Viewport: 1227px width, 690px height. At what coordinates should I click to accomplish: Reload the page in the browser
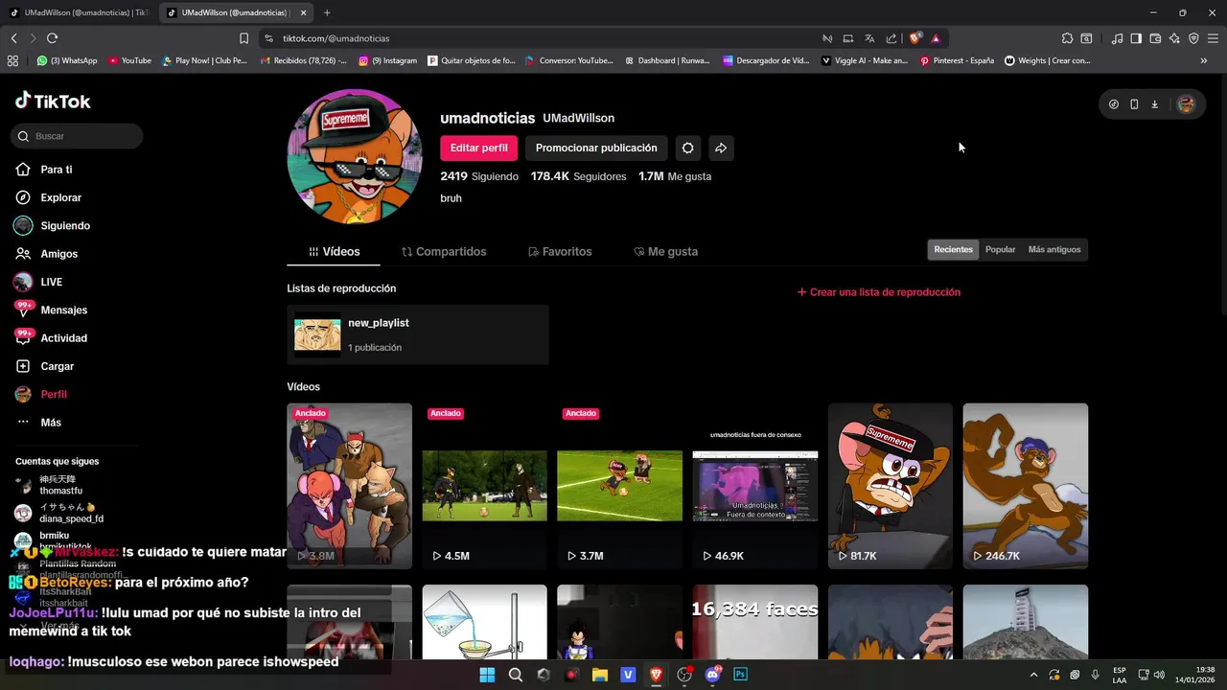pos(52,38)
